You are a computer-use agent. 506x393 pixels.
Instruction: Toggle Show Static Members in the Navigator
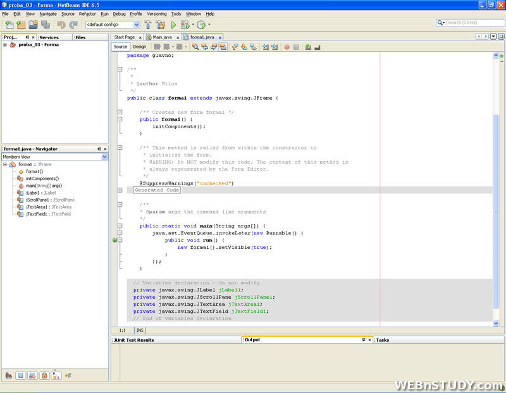(x=33, y=375)
